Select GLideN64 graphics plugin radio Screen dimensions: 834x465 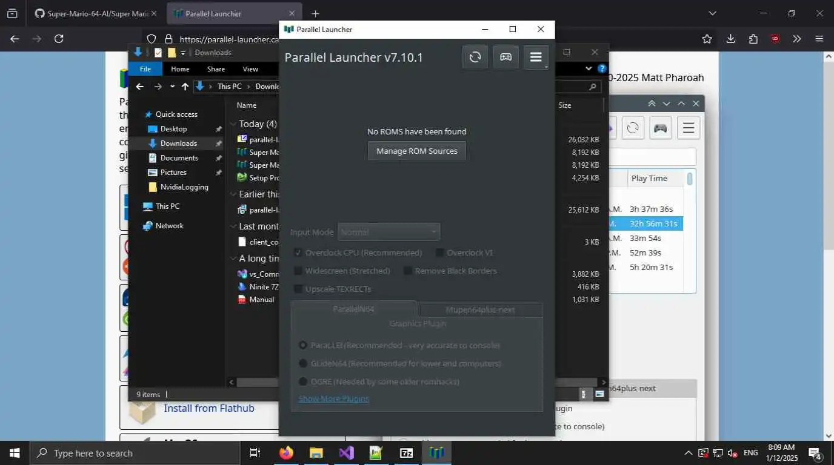click(303, 363)
